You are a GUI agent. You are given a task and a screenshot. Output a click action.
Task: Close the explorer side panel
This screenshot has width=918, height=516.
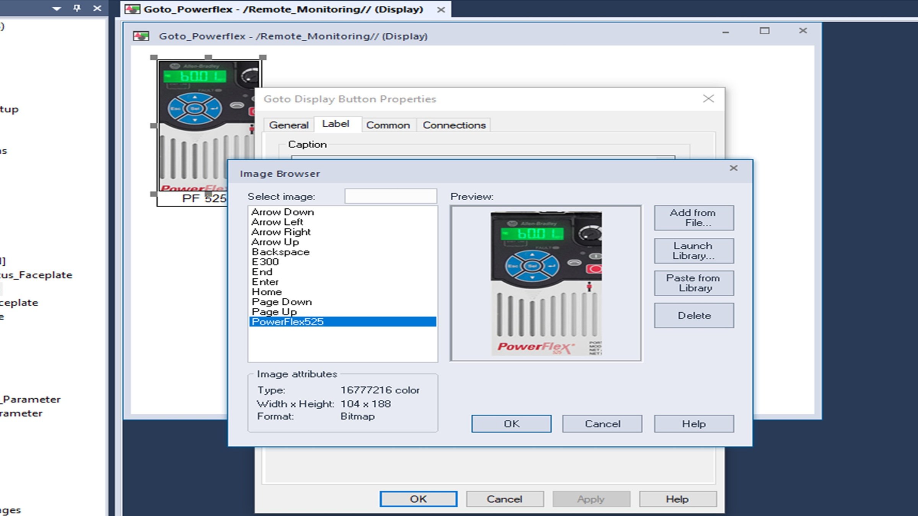[x=98, y=8]
